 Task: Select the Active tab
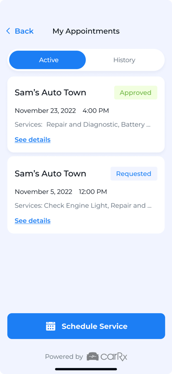[48, 60]
